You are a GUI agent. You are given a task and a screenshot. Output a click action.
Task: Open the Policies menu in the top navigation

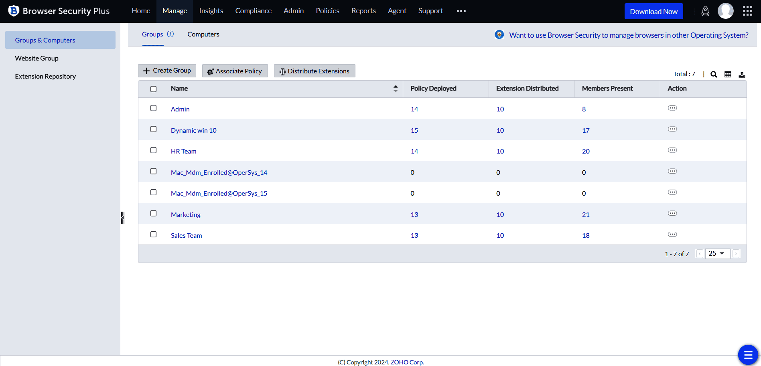(327, 11)
